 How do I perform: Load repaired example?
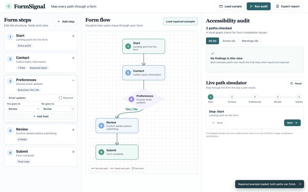coord(180,22)
